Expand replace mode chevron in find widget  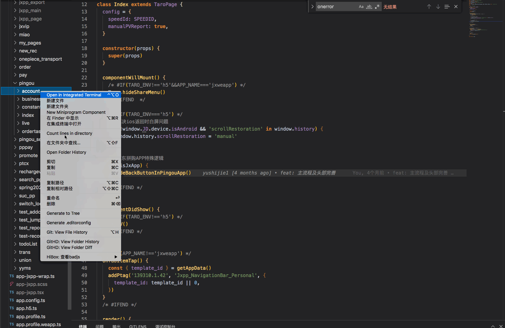point(312,7)
